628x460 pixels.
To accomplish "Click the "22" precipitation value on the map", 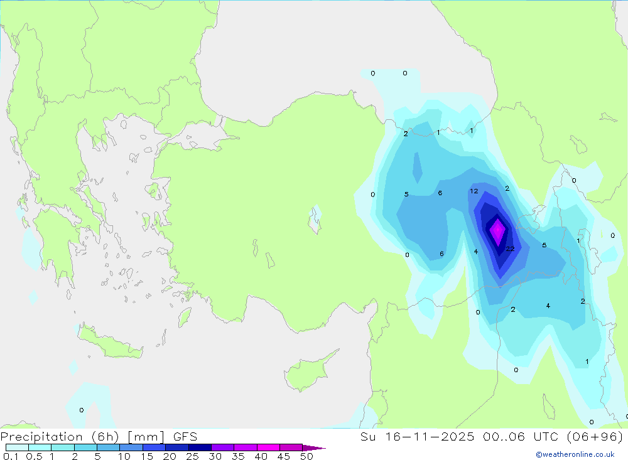I will pos(510,249).
